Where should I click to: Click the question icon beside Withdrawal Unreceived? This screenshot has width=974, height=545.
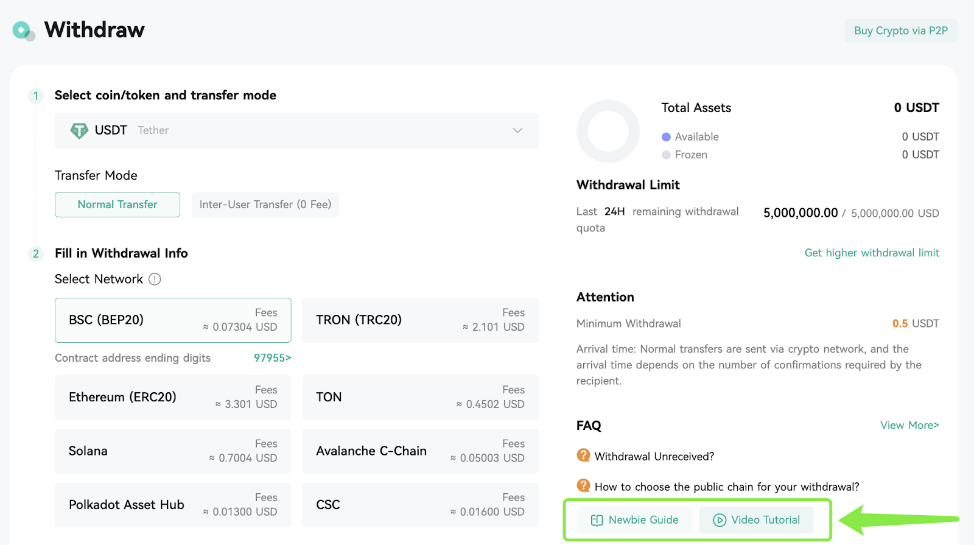[583, 455]
